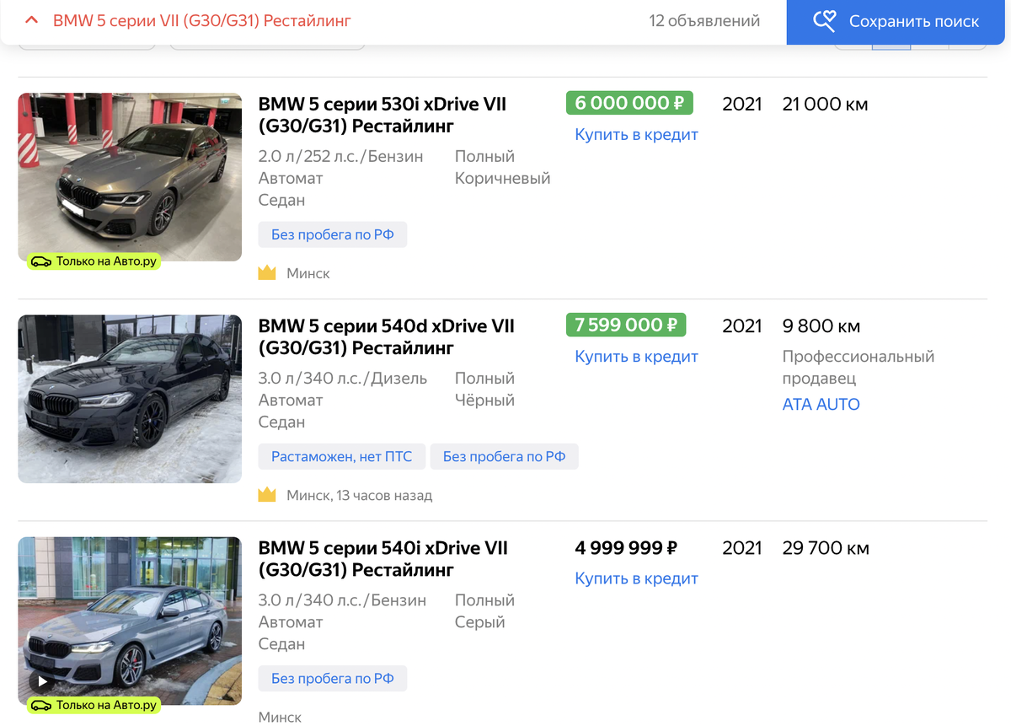The height and width of the screenshot is (726, 1011).
Task: Click Чёрный color text
Action: point(484,401)
